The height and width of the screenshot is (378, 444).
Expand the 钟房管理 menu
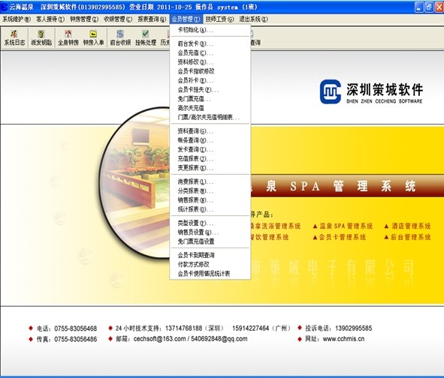pyautogui.click(x=84, y=19)
